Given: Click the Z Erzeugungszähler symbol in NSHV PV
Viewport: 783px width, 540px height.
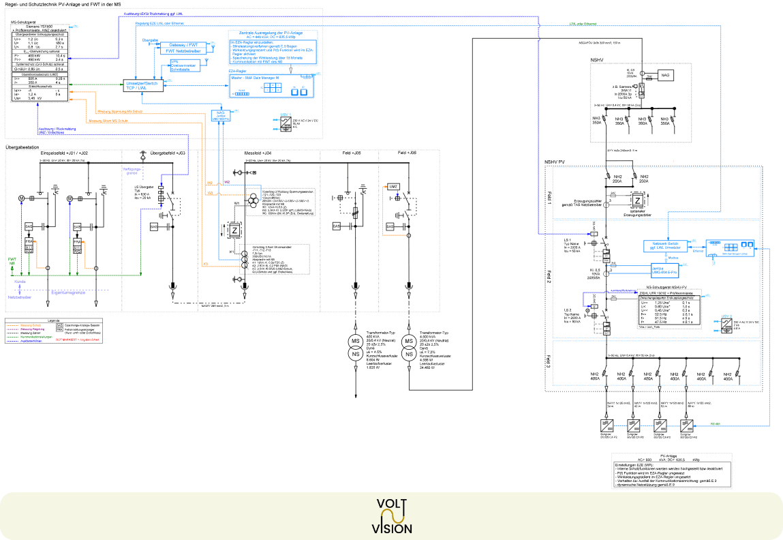Looking at the screenshot, I should pos(638,201).
